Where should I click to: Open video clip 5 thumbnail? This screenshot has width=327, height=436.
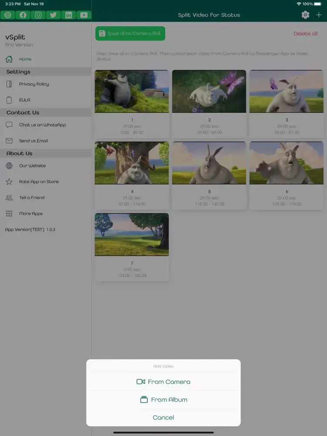209,163
